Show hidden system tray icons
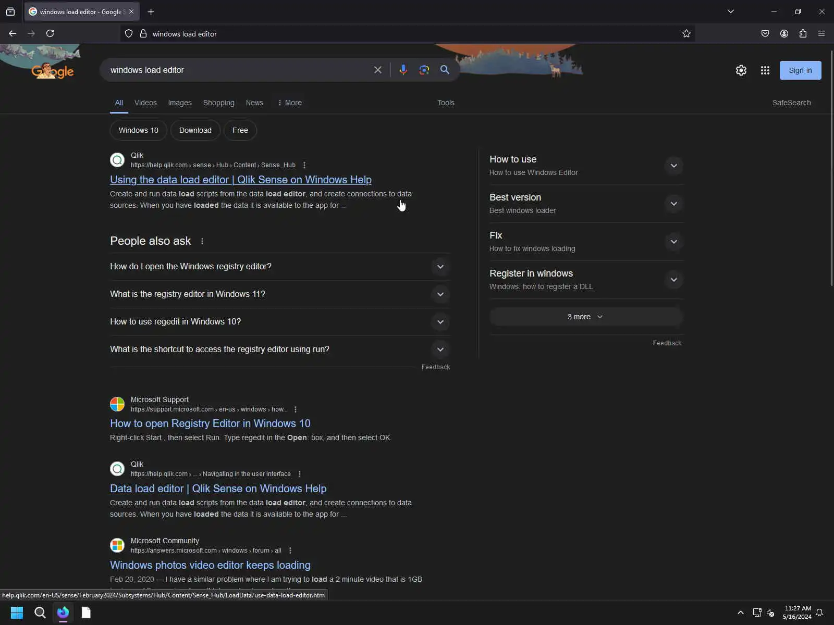834x625 pixels. (x=741, y=612)
